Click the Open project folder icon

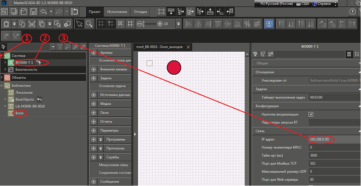(23, 11)
